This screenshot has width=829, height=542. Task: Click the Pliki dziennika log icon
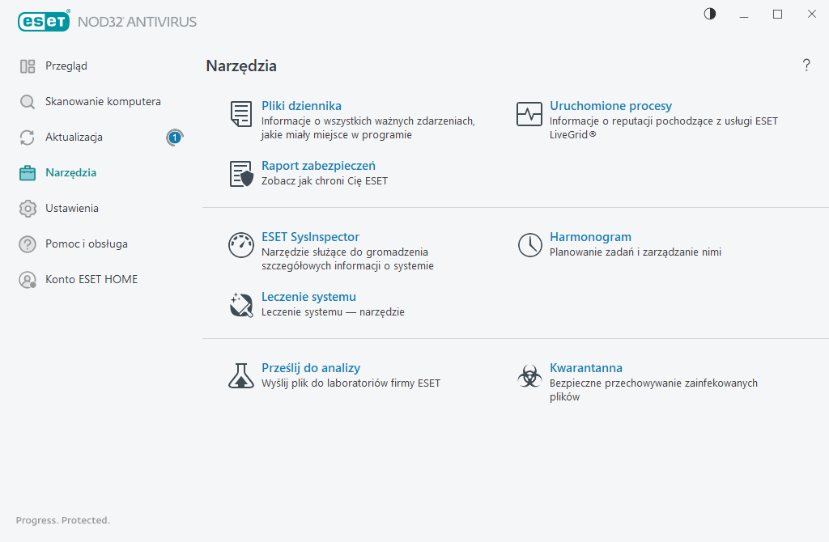pos(240,114)
